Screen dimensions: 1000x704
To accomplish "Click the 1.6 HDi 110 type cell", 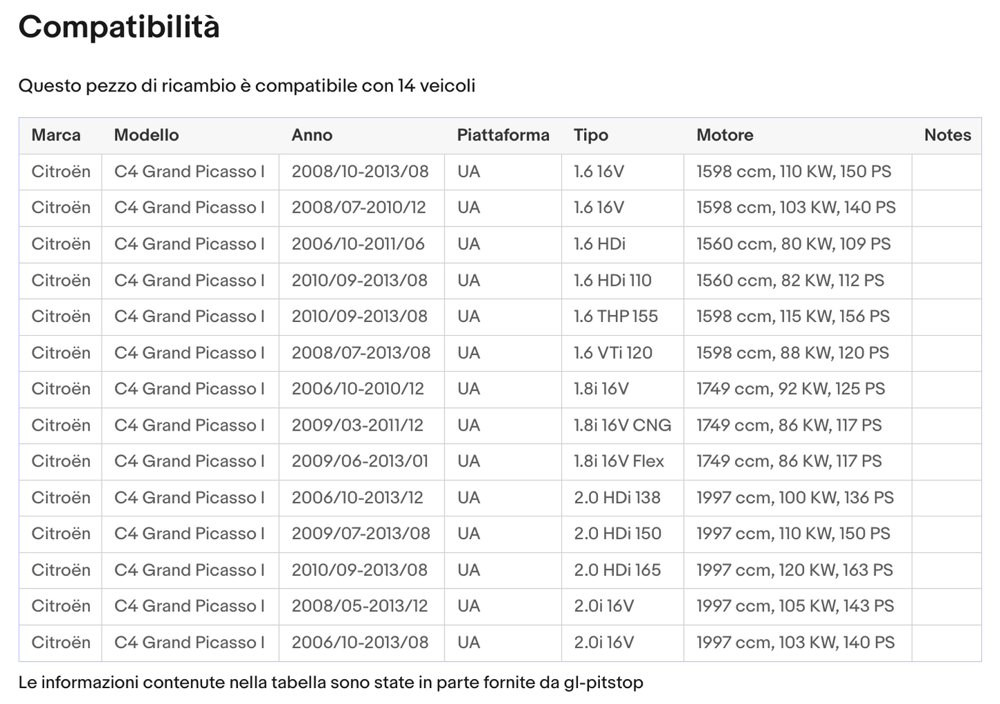I will click(612, 280).
